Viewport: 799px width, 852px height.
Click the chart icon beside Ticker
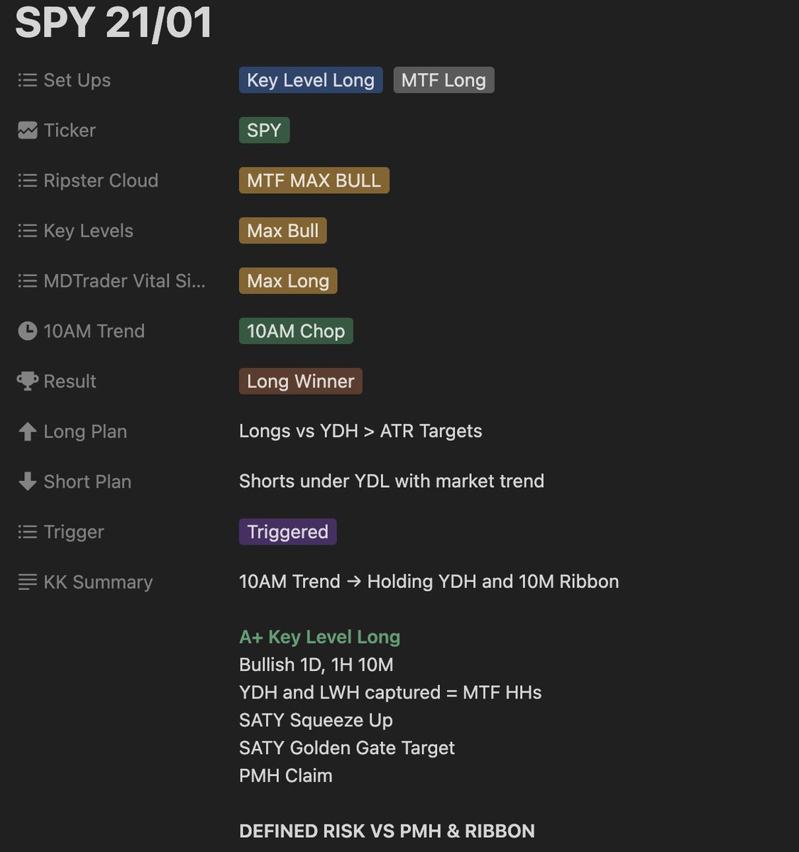pyautogui.click(x=28, y=131)
